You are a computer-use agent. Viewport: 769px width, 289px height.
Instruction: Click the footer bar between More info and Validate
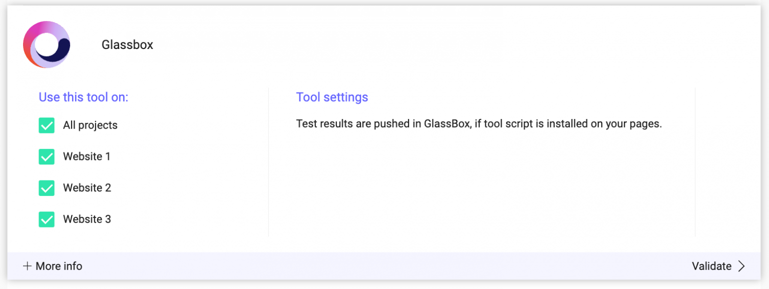[384, 266]
